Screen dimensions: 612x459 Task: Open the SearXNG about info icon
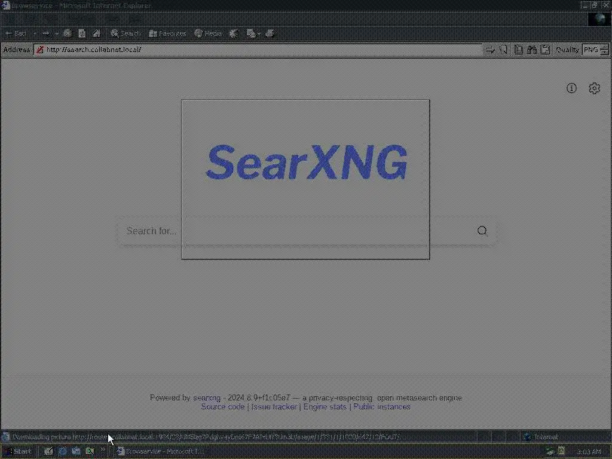point(571,88)
